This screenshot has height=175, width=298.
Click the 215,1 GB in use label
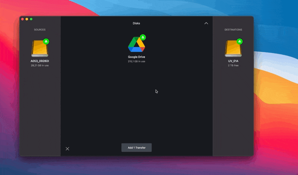coord(136,61)
